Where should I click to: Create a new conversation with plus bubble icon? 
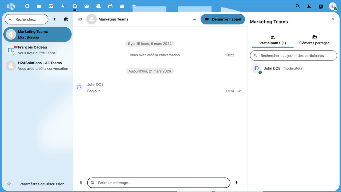coord(66,19)
